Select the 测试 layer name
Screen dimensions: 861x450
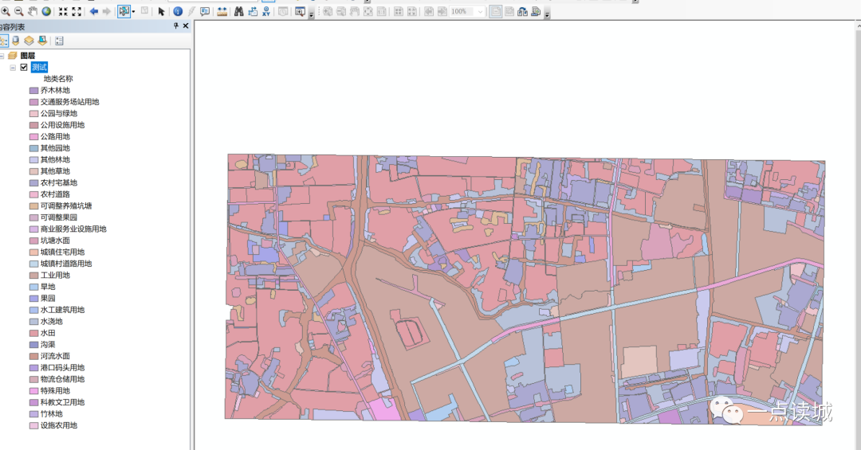[x=39, y=68]
